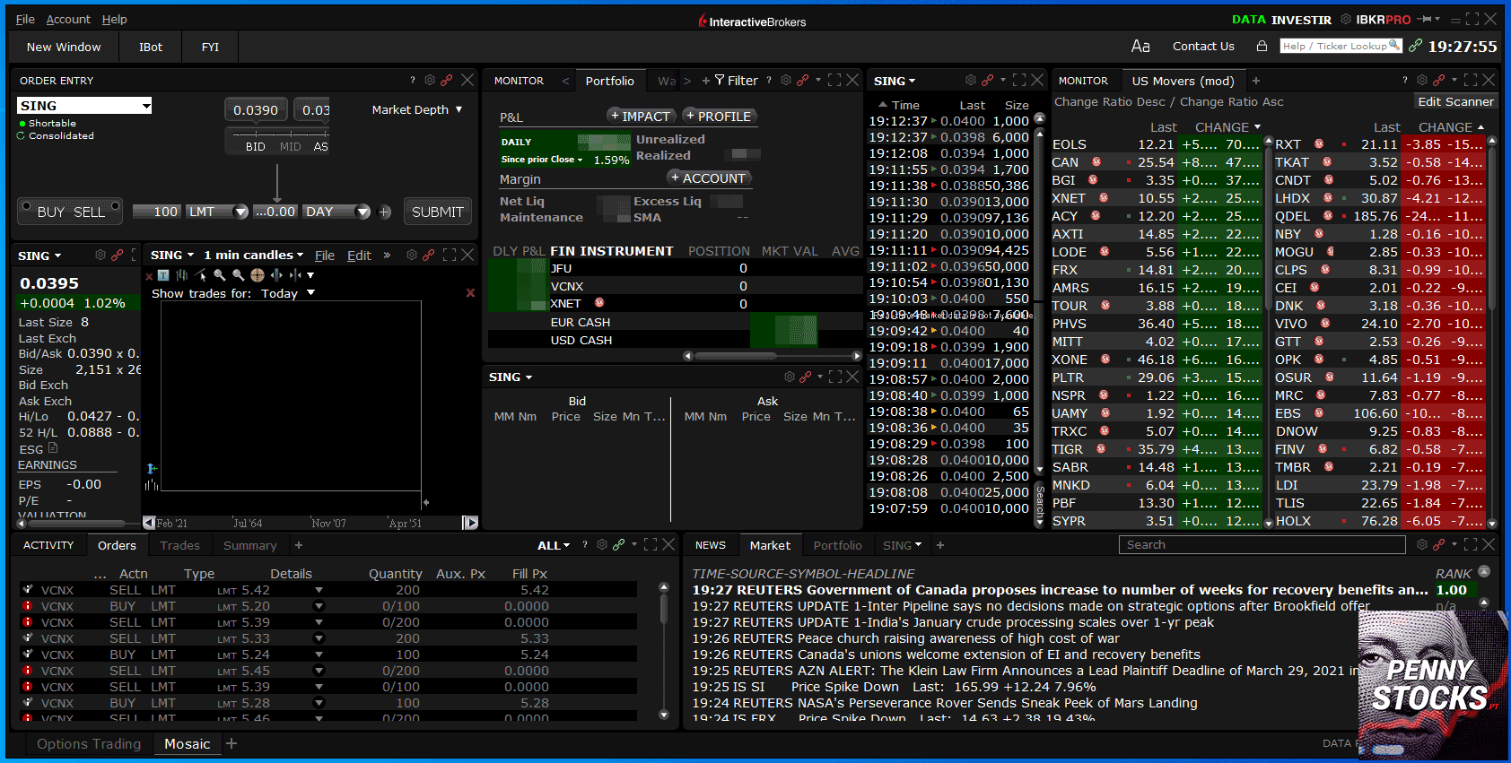Open IBot from the toolbar
Viewport: 1511px width, 763px height.
(x=151, y=47)
